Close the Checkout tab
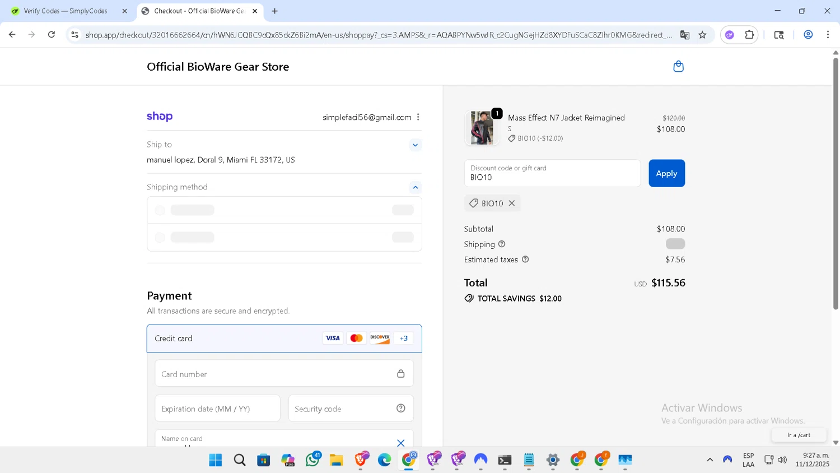The image size is (840, 473). tap(255, 11)
